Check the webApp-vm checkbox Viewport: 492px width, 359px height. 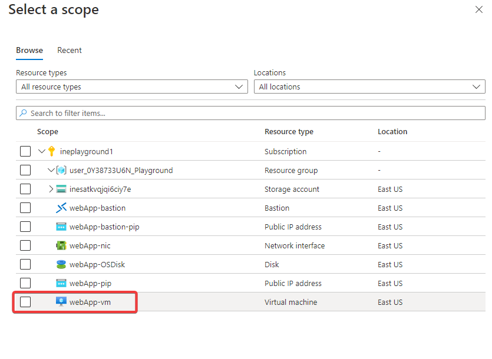point(25,302)
